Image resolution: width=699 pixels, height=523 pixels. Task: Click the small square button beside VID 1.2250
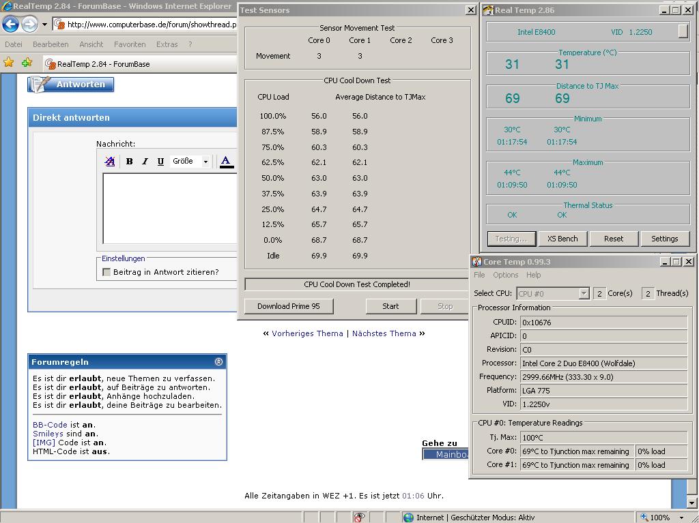683,31
